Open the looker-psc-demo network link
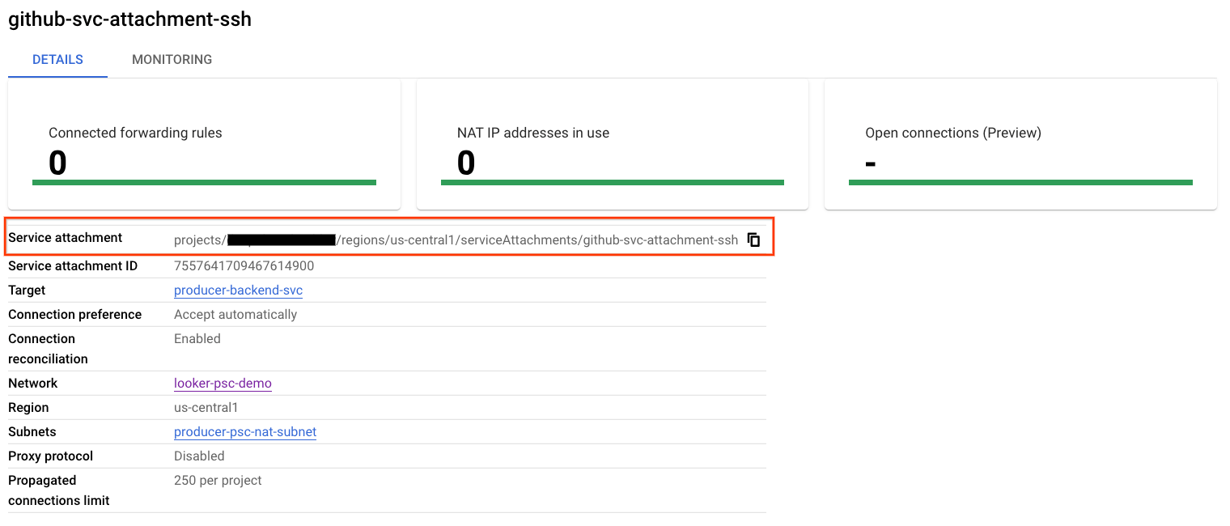 tap(223, 384)
